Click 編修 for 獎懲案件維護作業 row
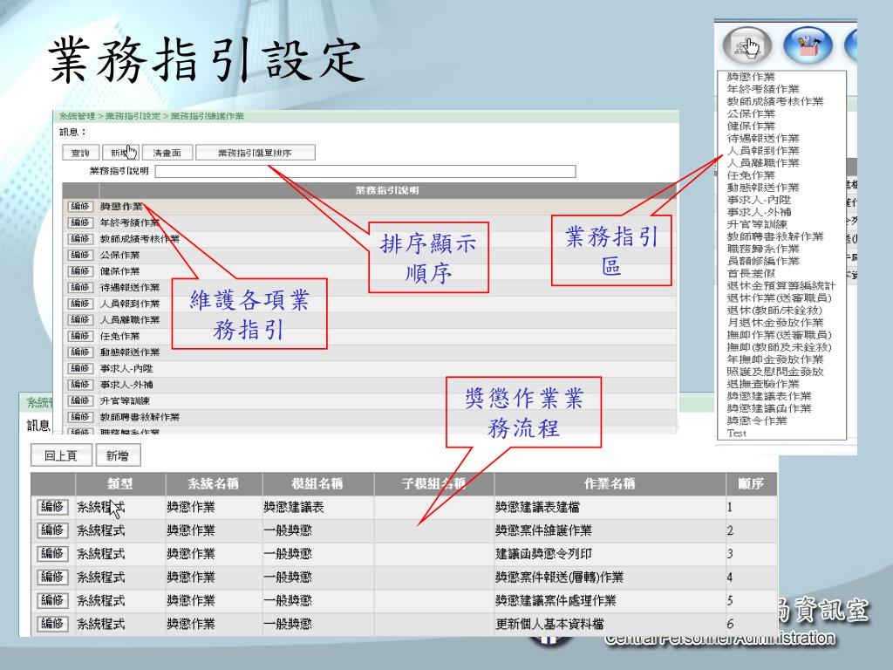Screen dimensions: 893x670 click(52, 530)
